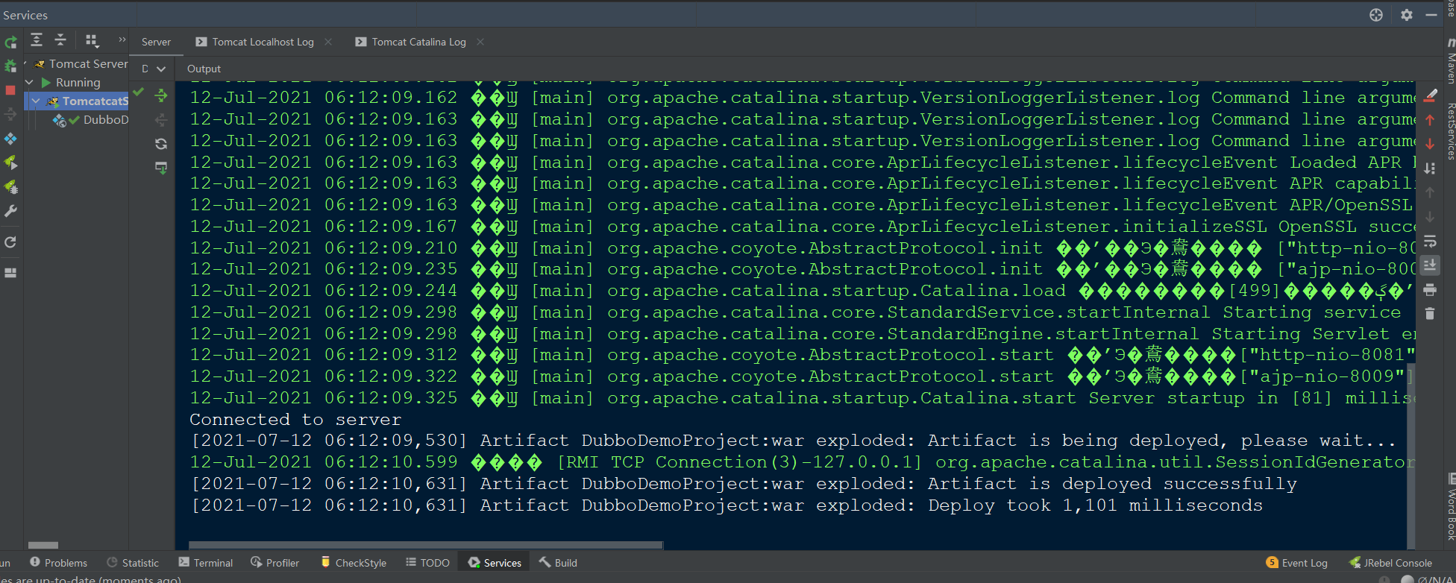Stop the running Tomcat server

pos(10,90)
